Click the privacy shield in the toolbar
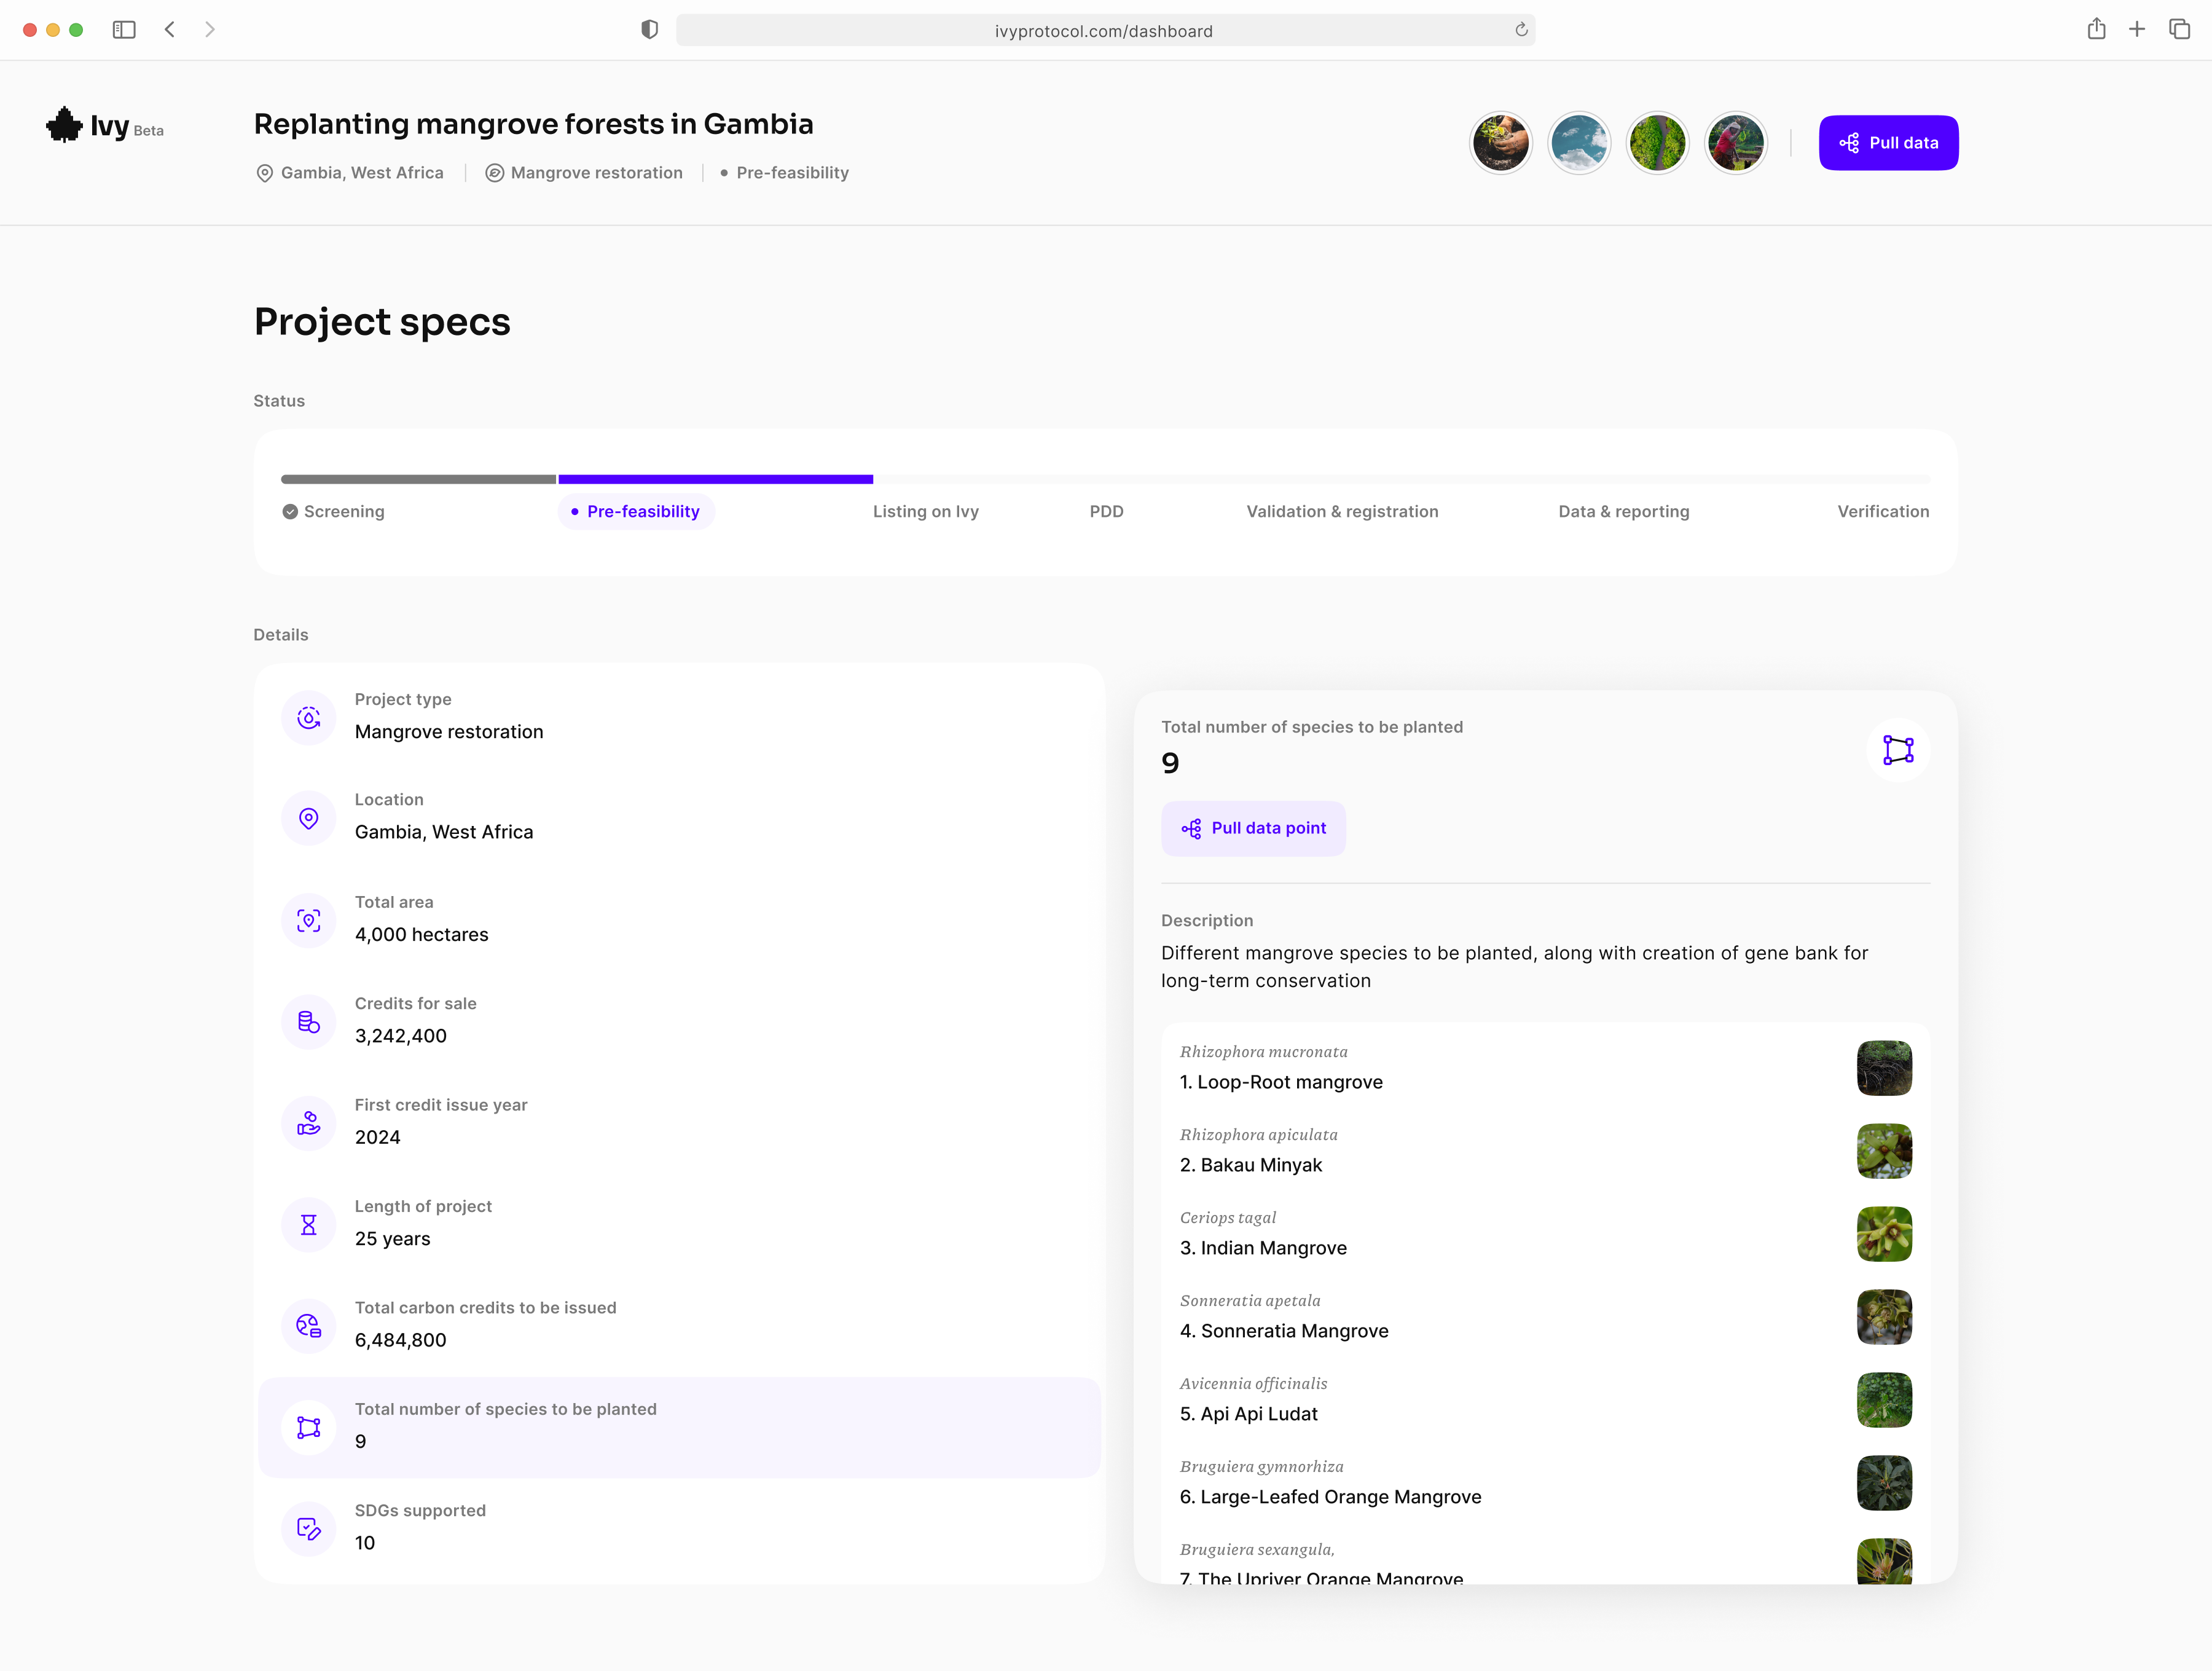 650,29
